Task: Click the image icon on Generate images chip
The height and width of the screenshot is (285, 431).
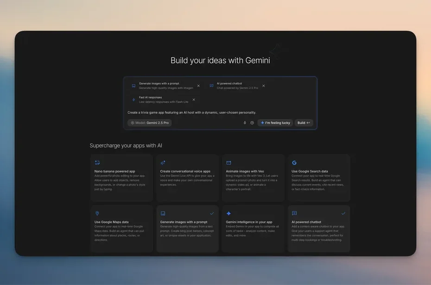Action: coord(133,85)
